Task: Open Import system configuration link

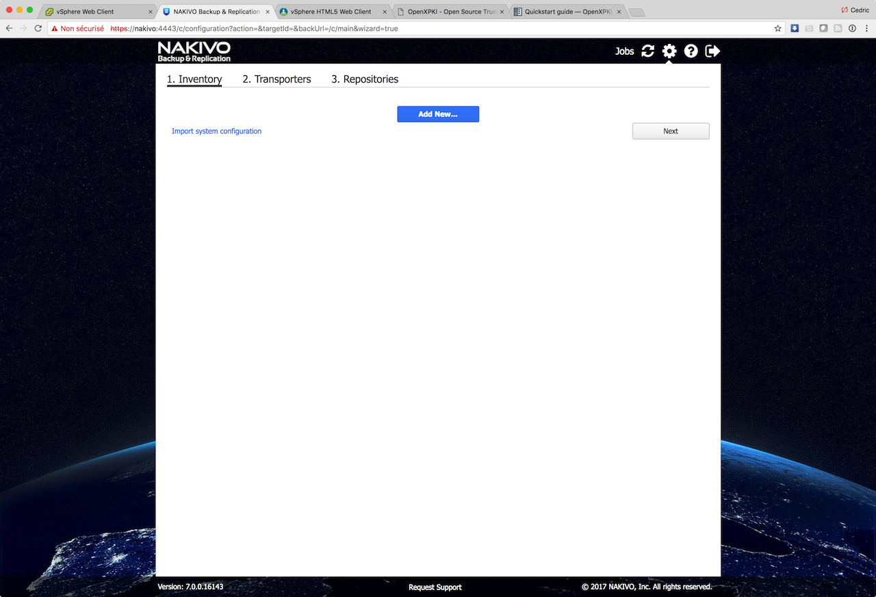Action: click(x=216, y=131)
